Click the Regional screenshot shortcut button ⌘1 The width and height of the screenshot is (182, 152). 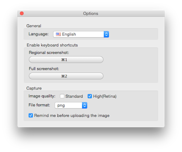tap(66, 59)
